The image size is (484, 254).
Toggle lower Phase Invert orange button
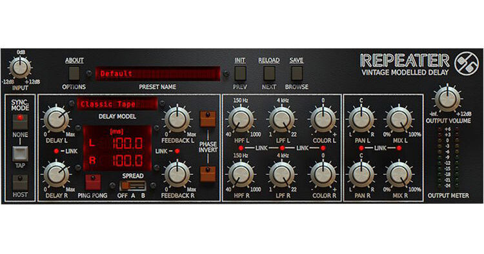pos(208,174)
